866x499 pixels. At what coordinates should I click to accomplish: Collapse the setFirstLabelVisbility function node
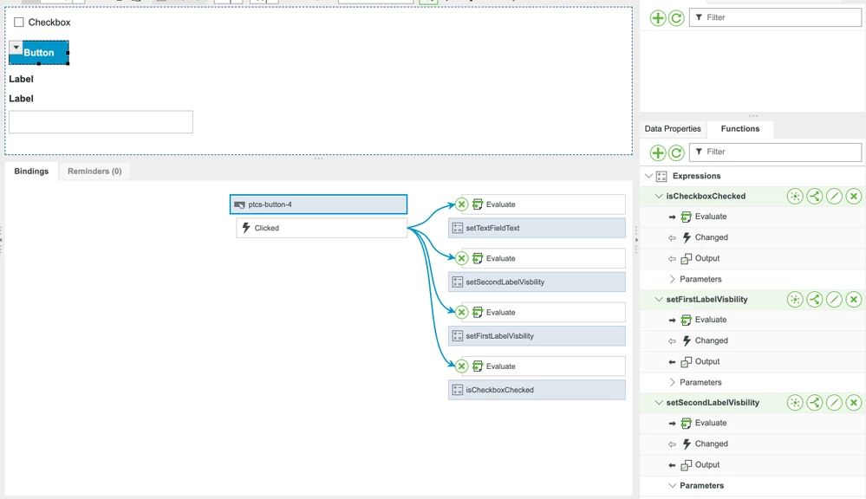point(658,299)
